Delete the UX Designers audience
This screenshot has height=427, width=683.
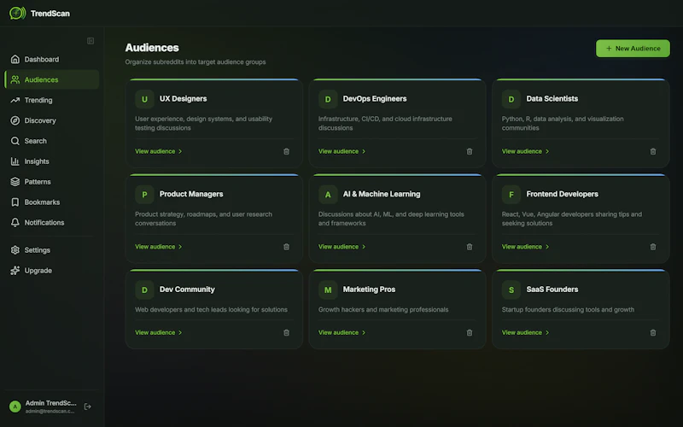coord(286,151)
